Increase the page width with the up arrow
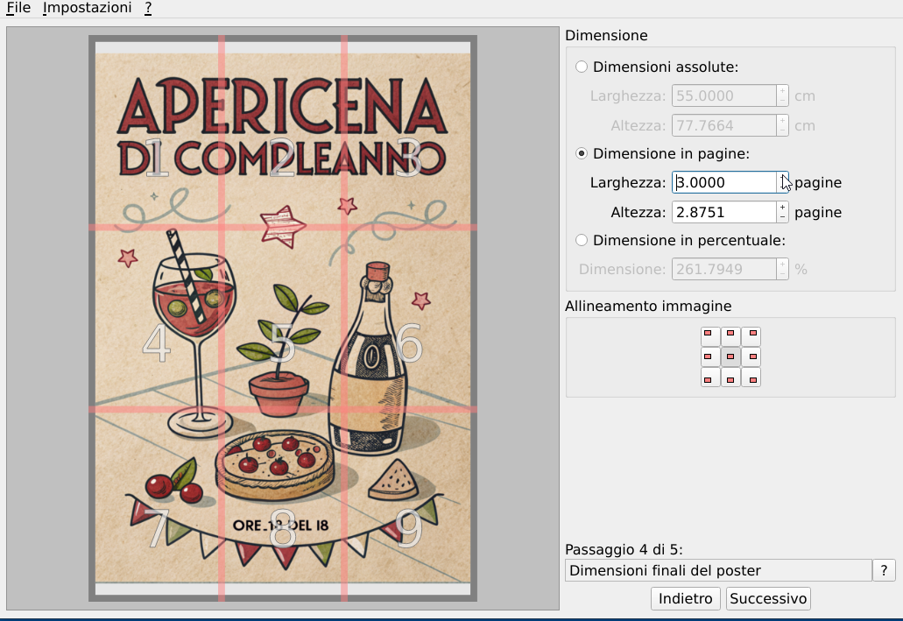Image resolution: width=903 pixels, height=621 pixels. 782,178
